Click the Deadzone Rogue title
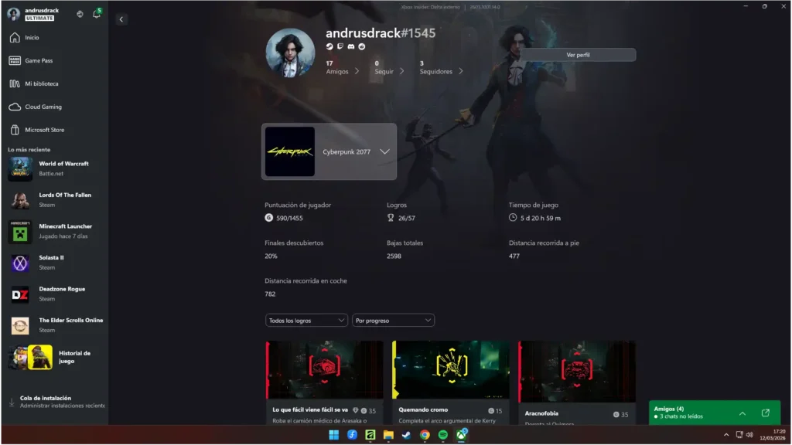The width and height of the screenshot is (792, 445). click(x=62, y=289)
